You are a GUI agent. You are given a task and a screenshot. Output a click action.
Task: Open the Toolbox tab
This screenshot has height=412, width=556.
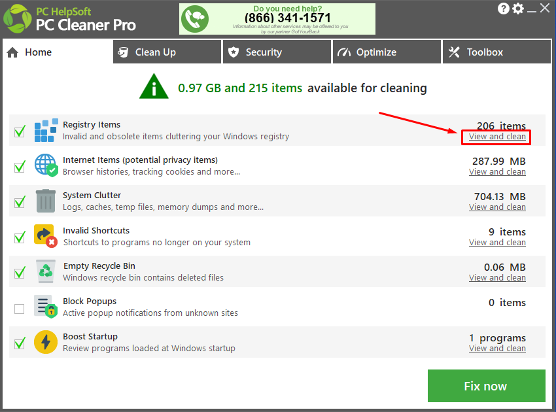point(496,52)
